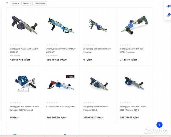Expand the Цена filter dropdown
Viewport: 171px width, 137px height.
click(x=16, y=3)
